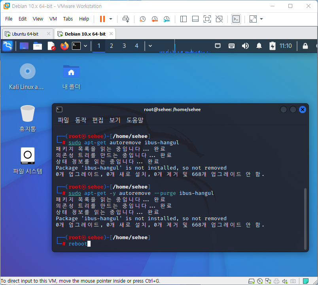
Task: Open the power manager battery icon
Action: tap(273, 46)
